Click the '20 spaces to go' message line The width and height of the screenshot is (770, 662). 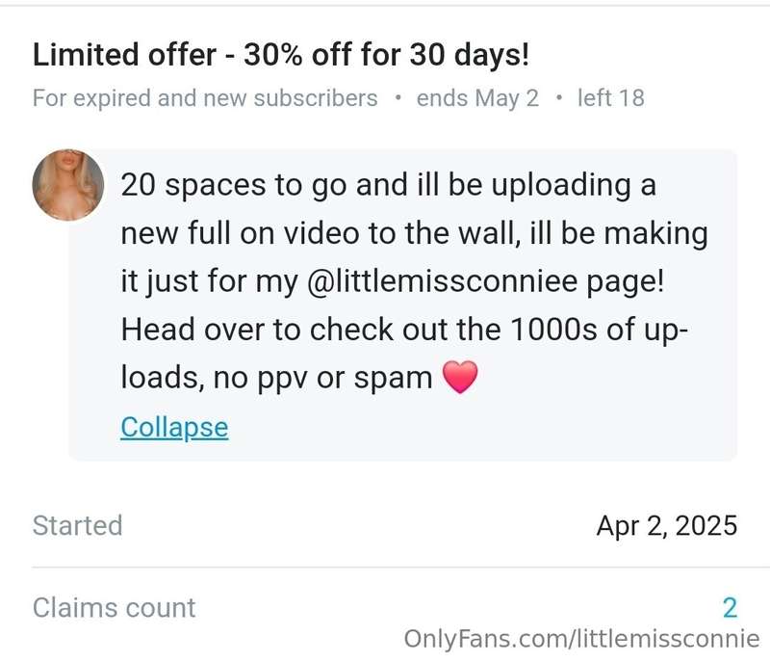click(388, 186)
